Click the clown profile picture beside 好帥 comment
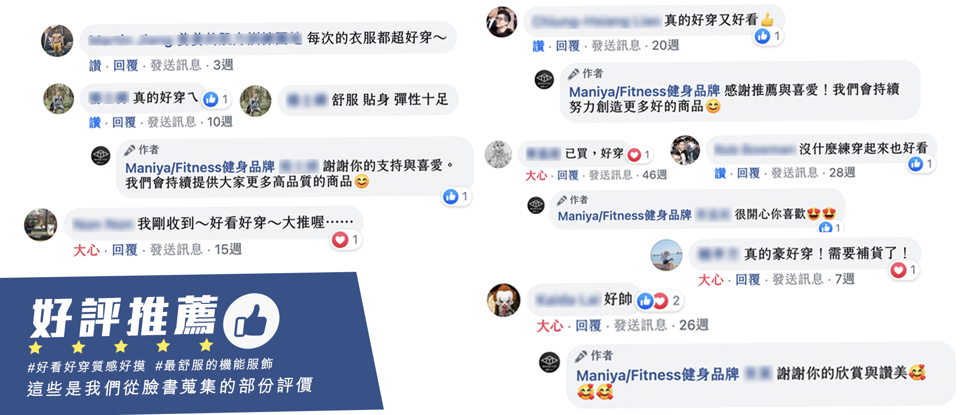 pyautogui.click(x=503, y=300)
